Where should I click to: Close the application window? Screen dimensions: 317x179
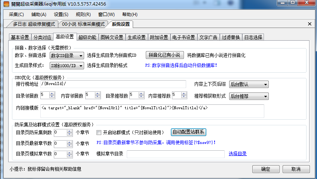click(x=307, y=3)
